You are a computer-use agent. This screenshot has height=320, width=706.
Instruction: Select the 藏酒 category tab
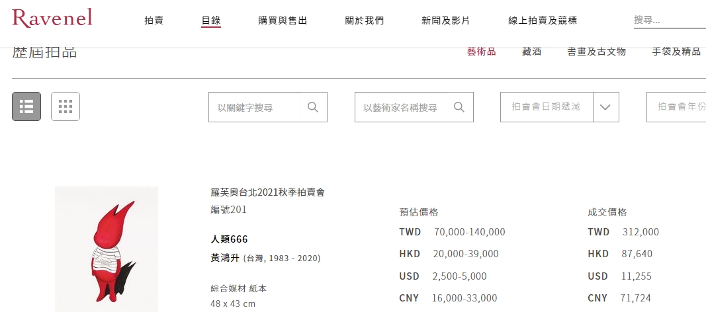pyautogui.click(x=532, y=52)
